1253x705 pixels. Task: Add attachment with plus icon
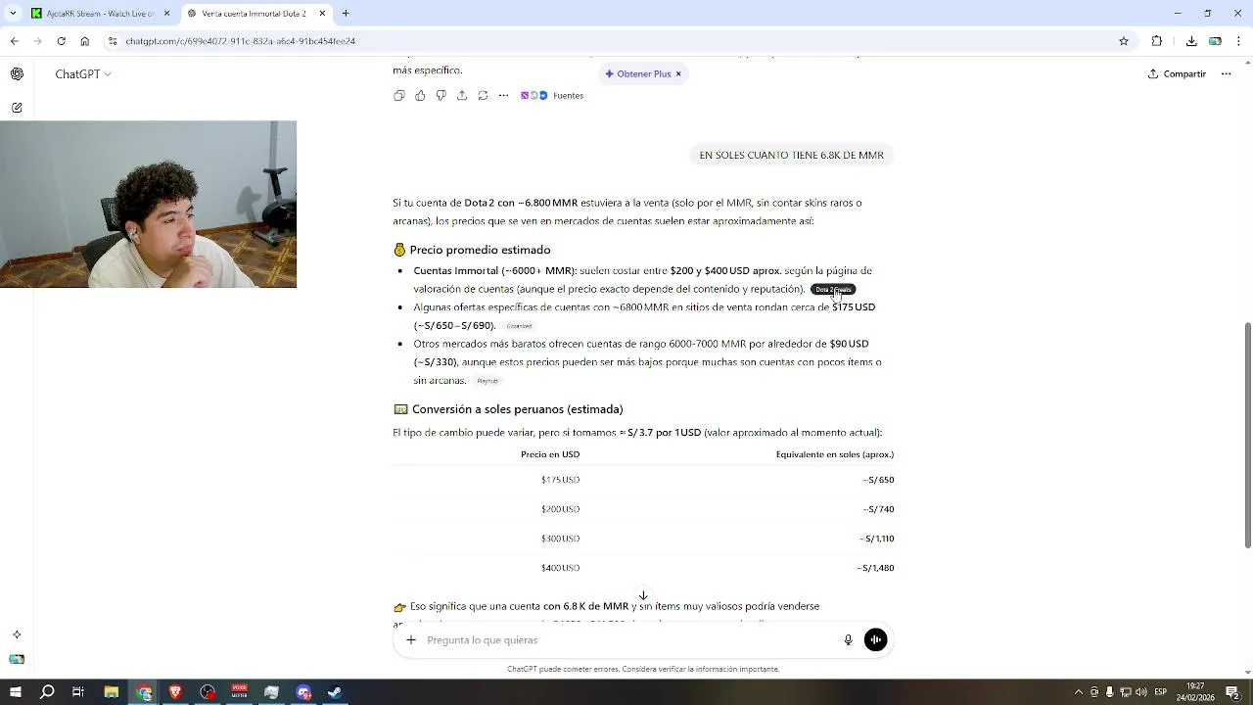411,639
